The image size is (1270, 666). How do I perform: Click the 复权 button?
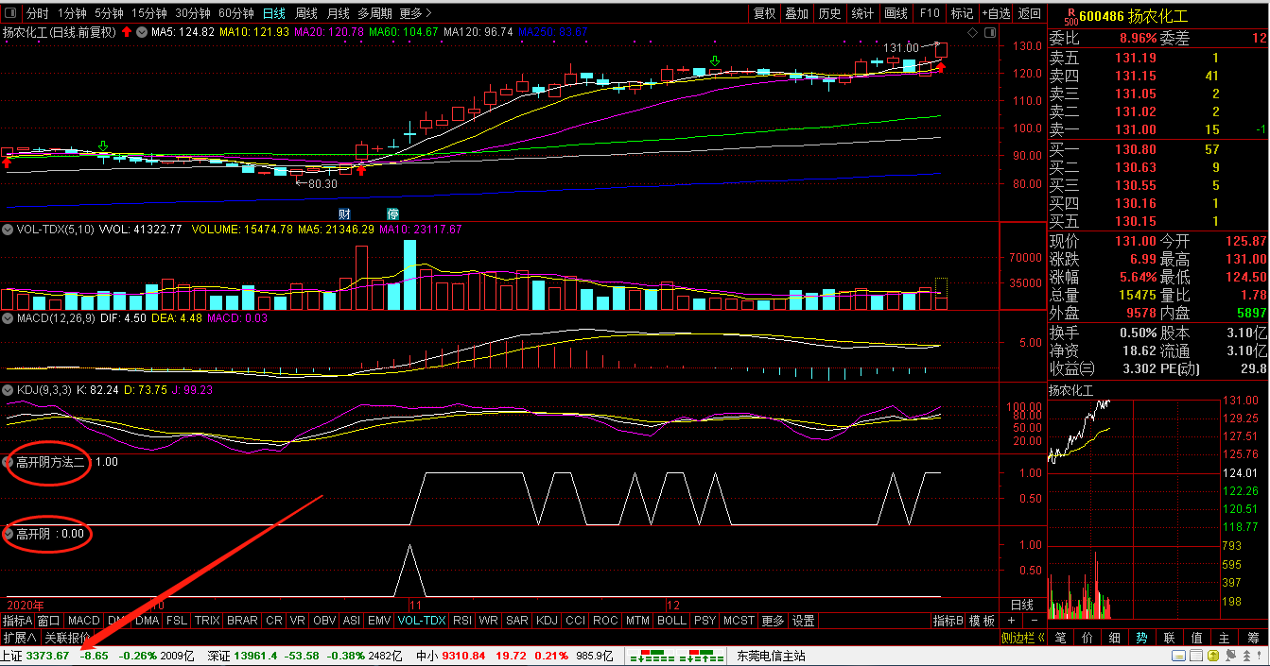(764, 13)
